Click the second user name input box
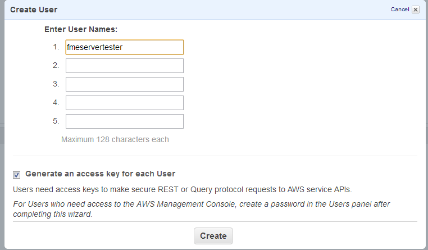 (124, 66)
